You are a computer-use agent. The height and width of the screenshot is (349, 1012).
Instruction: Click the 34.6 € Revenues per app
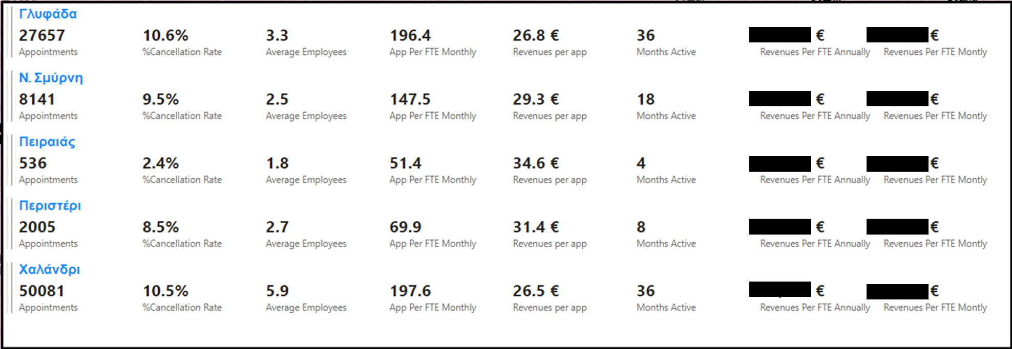(x=536, y=163)
